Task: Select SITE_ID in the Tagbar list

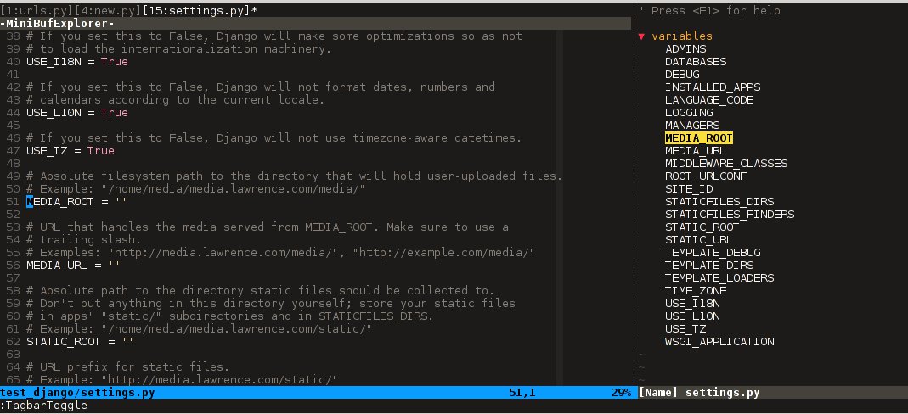Action: (689, 189)
